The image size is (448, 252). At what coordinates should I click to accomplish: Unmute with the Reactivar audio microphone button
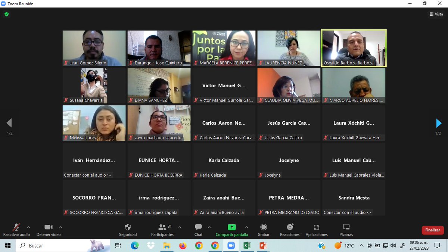(x=16, y=230)
